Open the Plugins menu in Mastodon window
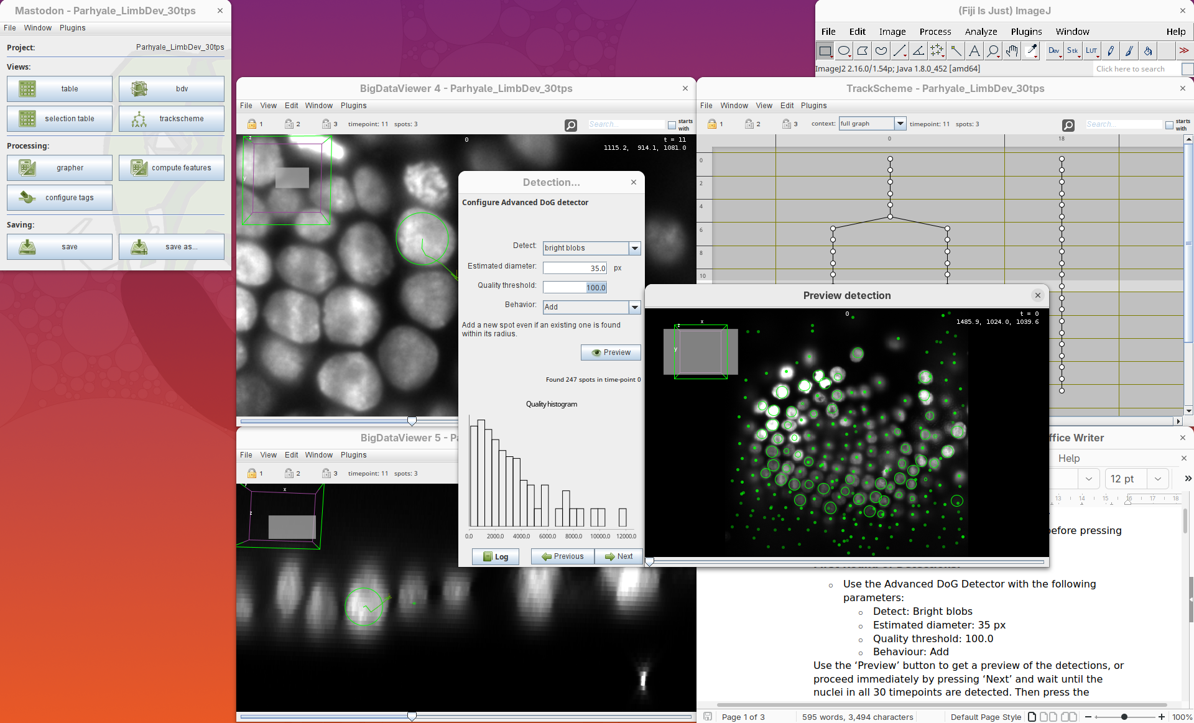Image resolution: width=1194 pixels, height=723 pixels. (x=72, y=28)
